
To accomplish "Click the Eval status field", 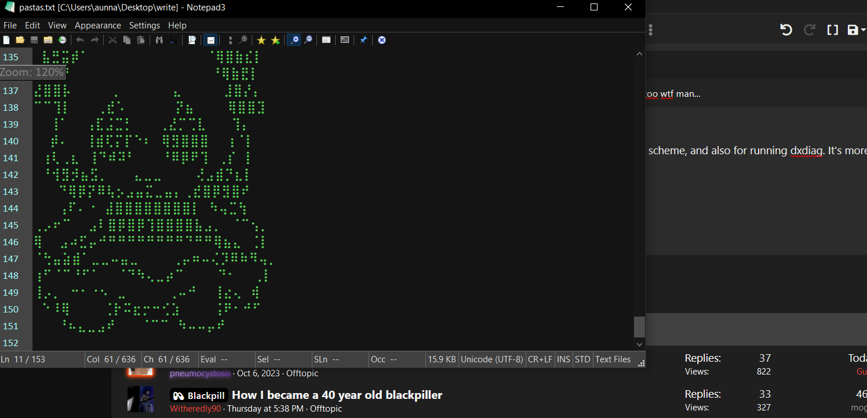I will [x=226, y=359].
